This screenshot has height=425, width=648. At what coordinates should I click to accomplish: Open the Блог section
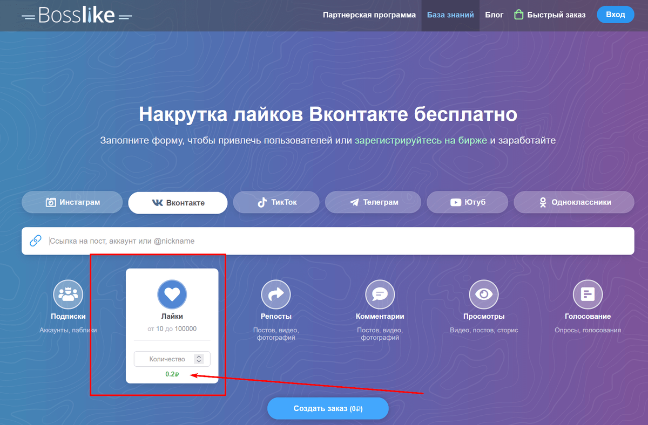(494, 15)
